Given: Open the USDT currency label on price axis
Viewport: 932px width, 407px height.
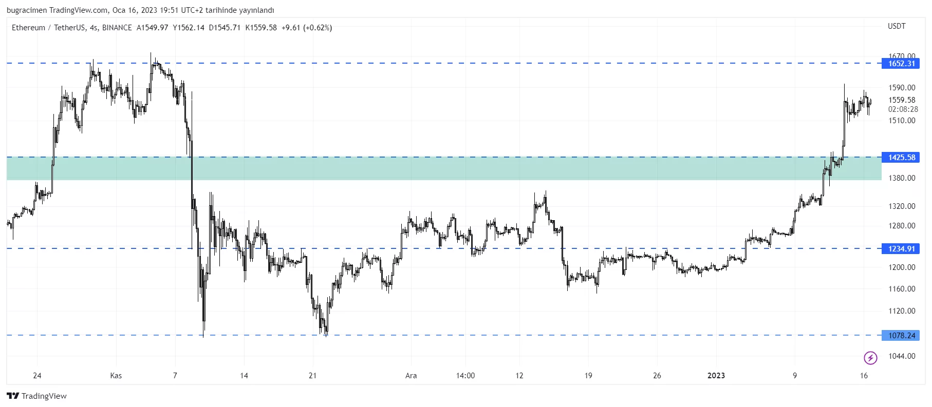Looking at the screenshot, I should tap(897, 26).
